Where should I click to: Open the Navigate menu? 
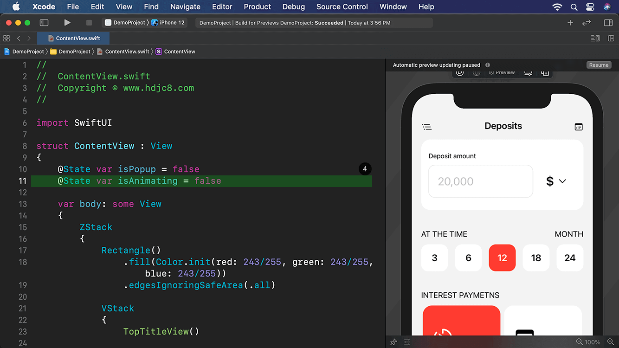click(185, 6)
